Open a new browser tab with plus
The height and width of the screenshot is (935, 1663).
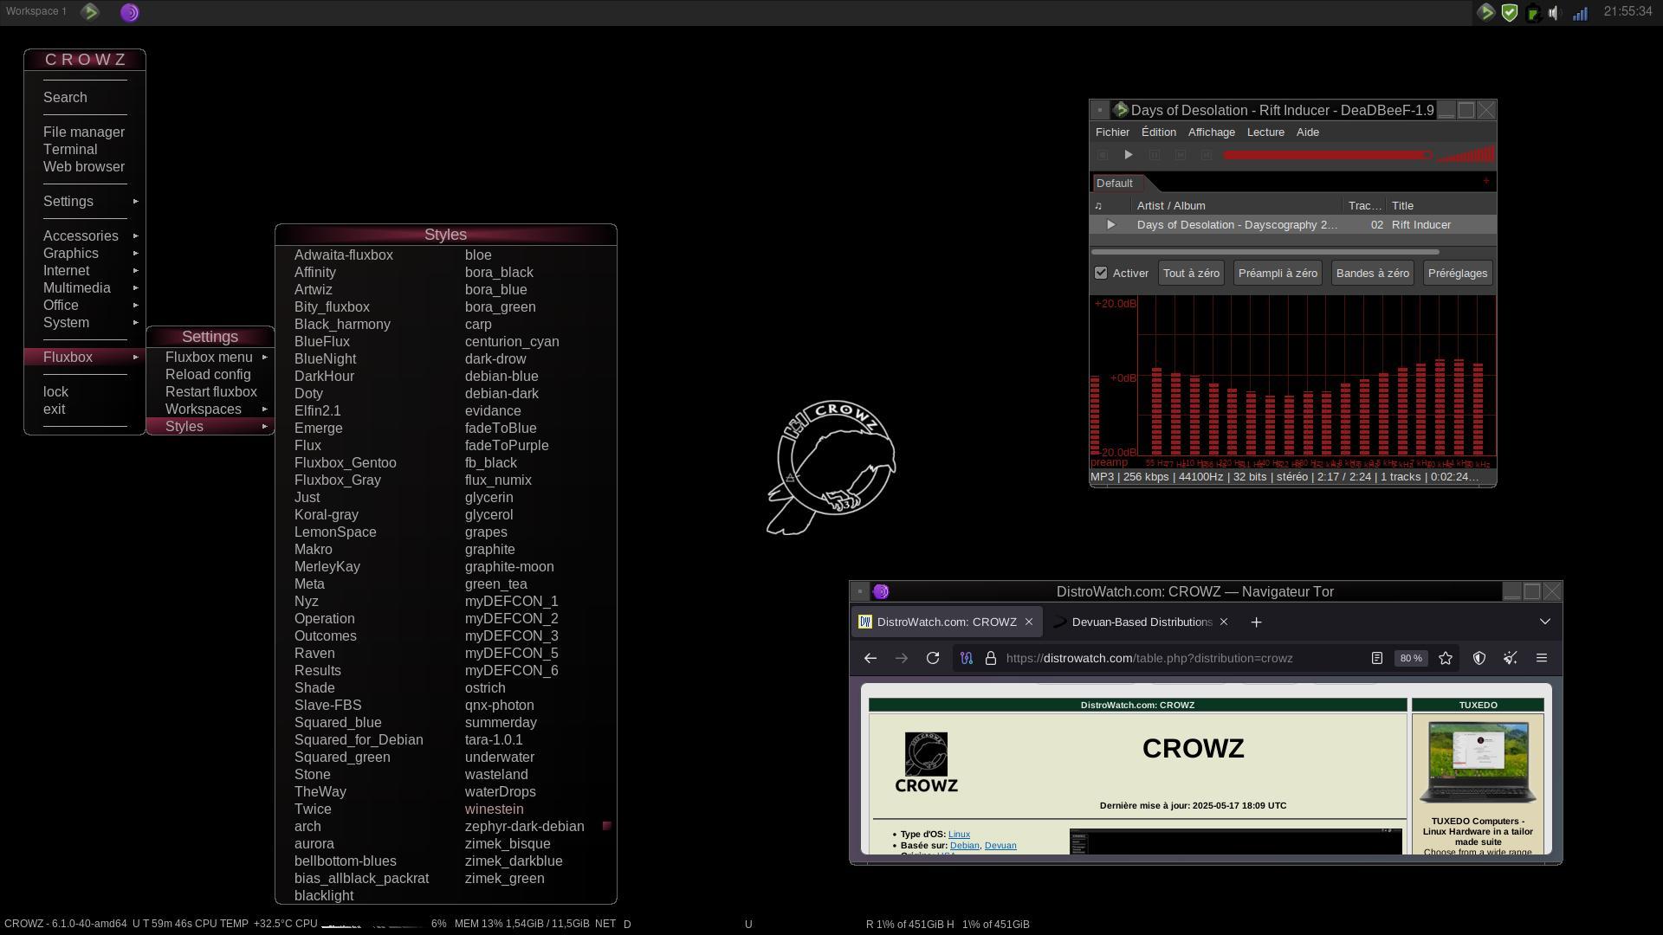click(x=1256, y=622)
